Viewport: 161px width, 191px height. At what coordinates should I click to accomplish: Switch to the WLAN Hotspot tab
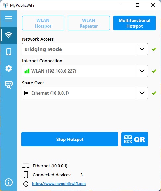43,23
